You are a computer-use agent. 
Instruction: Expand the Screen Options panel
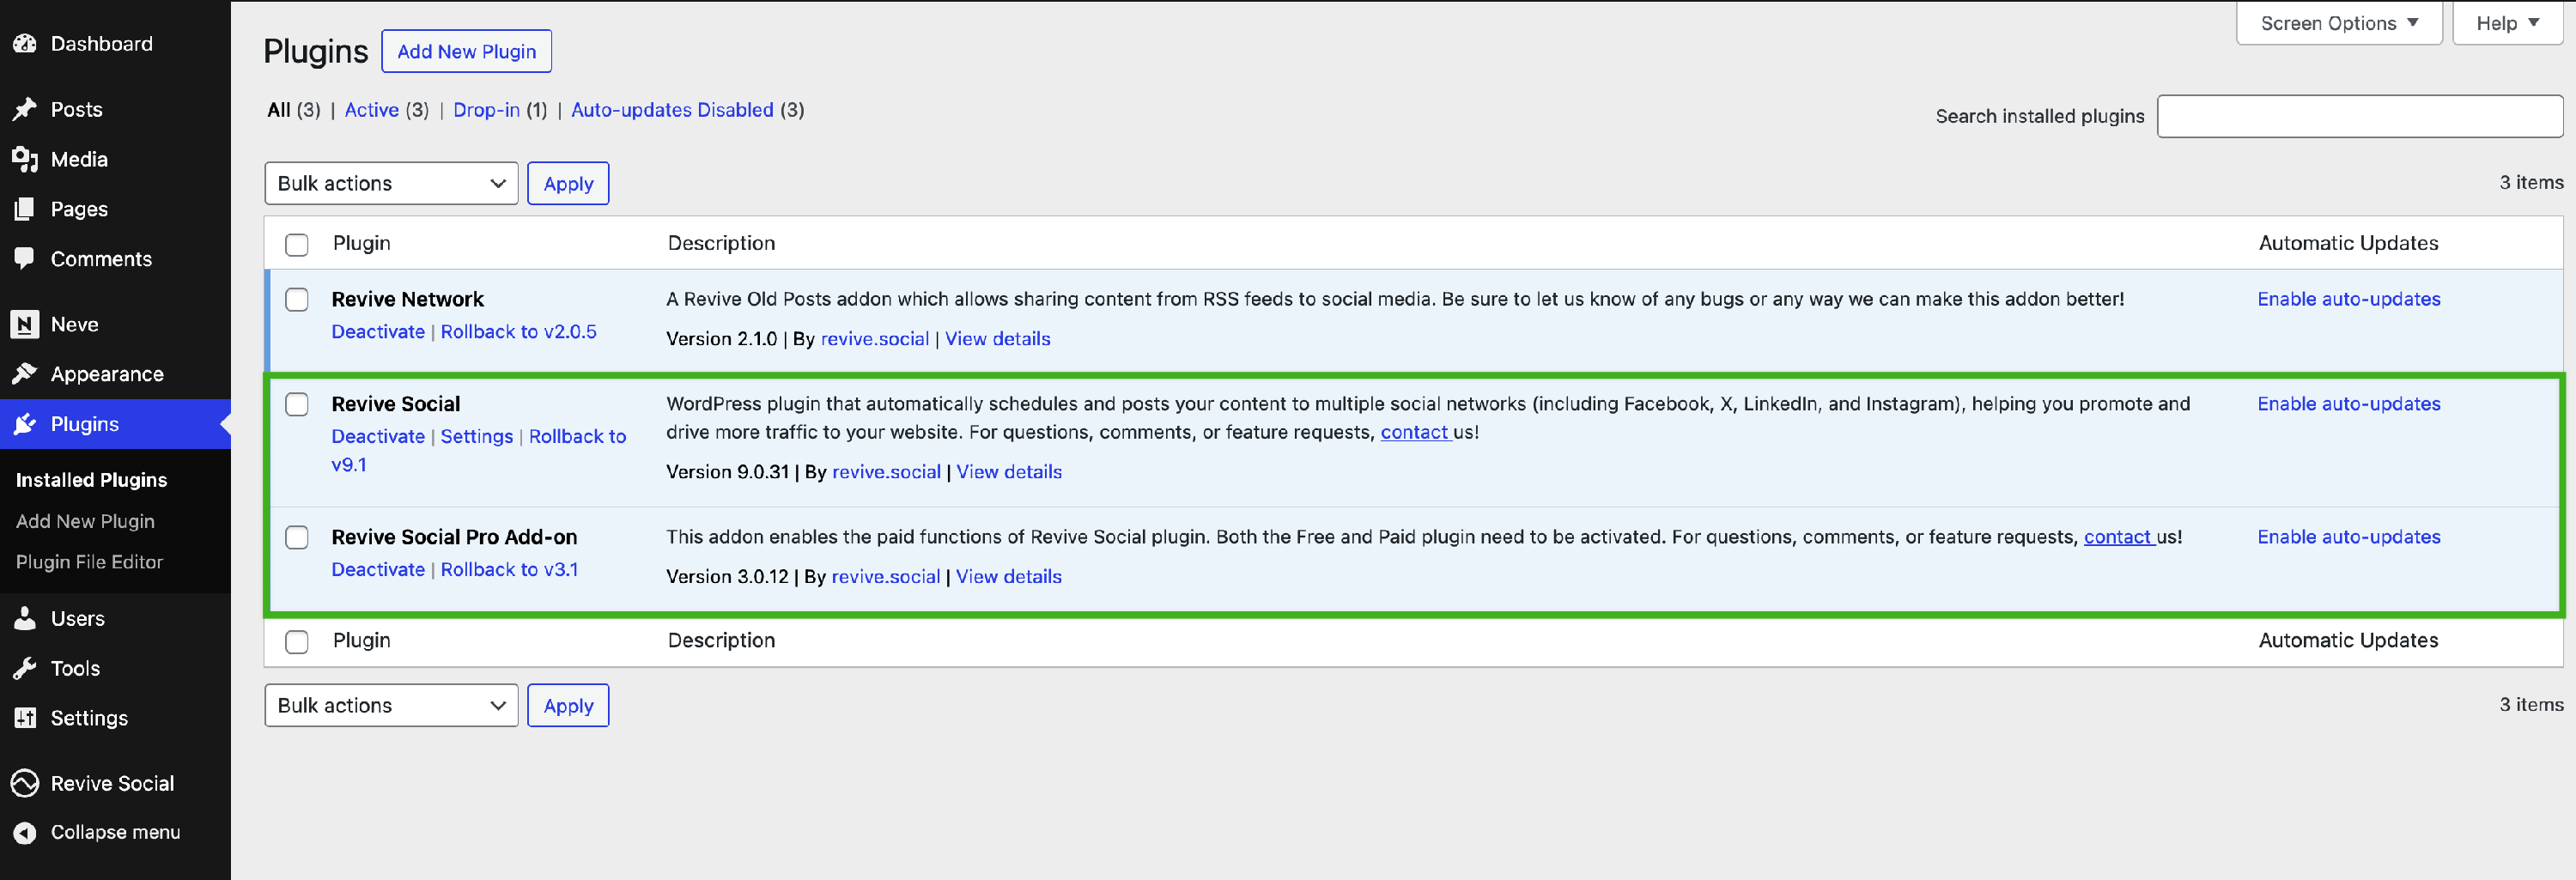[x=2338, y=23]
